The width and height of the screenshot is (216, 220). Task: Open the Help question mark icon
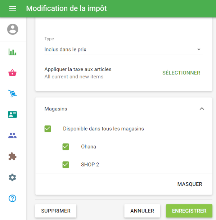(13, 198)
